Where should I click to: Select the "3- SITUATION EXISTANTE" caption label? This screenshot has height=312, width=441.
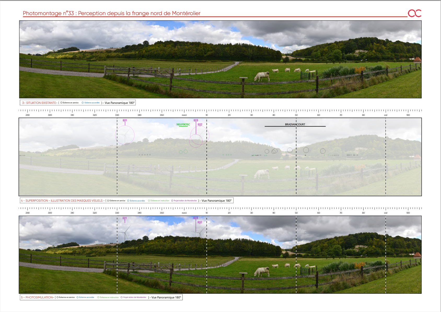coord(40,103)
